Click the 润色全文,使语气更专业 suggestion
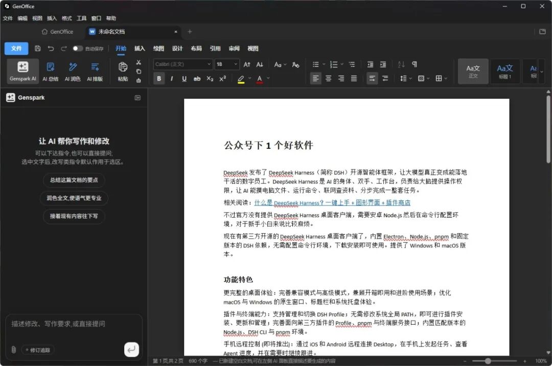 (x=74, y=198)
